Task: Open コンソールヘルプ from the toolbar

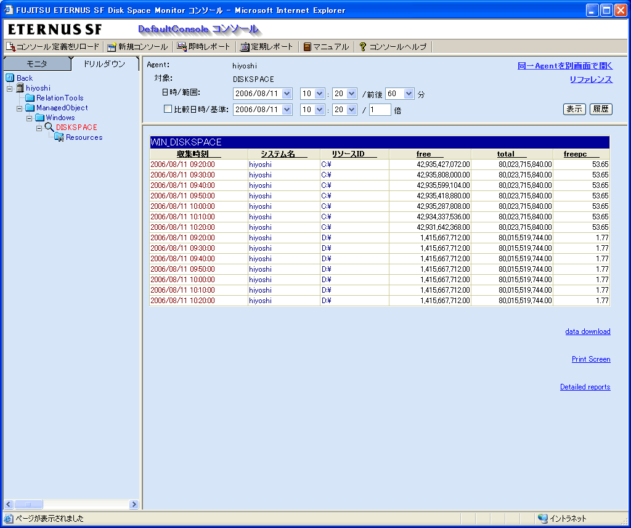Action: pyautogui.click(x=393, y=47)
